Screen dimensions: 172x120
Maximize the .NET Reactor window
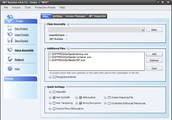pos(163,2)
